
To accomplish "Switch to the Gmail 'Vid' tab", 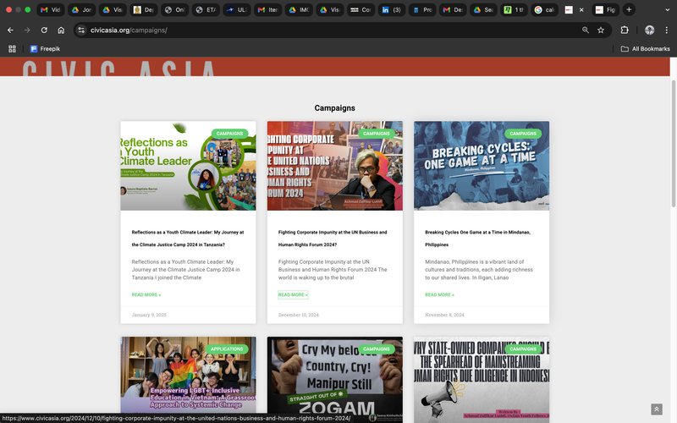I will coord(51,9).
